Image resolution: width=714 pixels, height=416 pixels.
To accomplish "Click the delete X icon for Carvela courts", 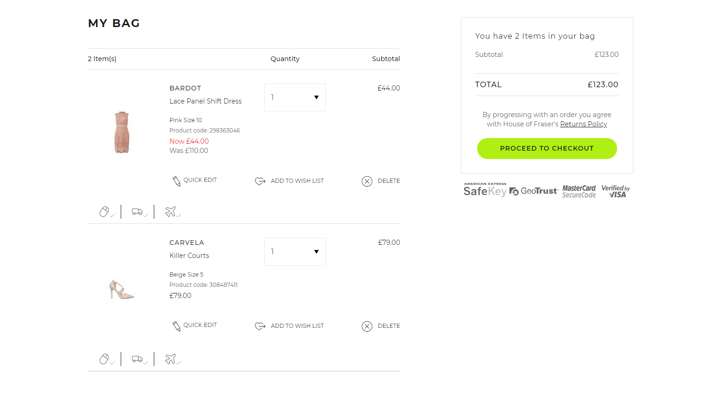I will coord(367,326).
